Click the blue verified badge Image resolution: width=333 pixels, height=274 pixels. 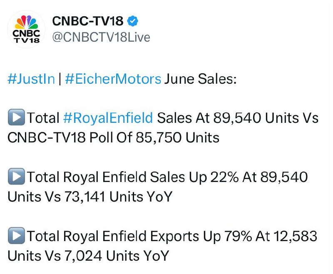132,21
